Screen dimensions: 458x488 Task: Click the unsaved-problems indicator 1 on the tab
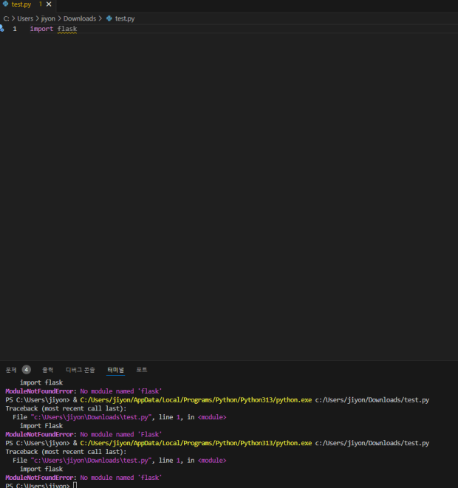40,4
